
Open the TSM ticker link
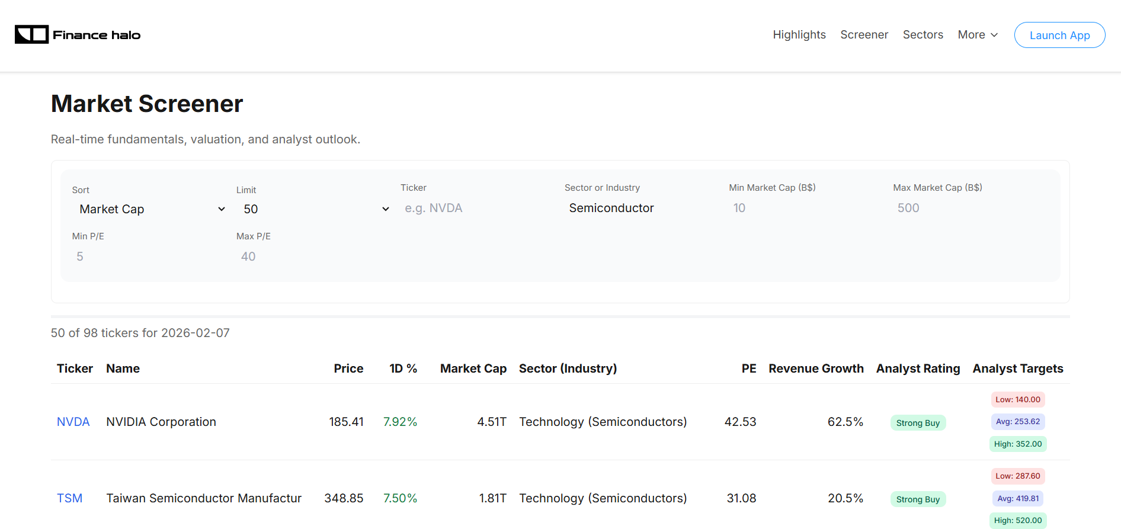coord(69,498)
